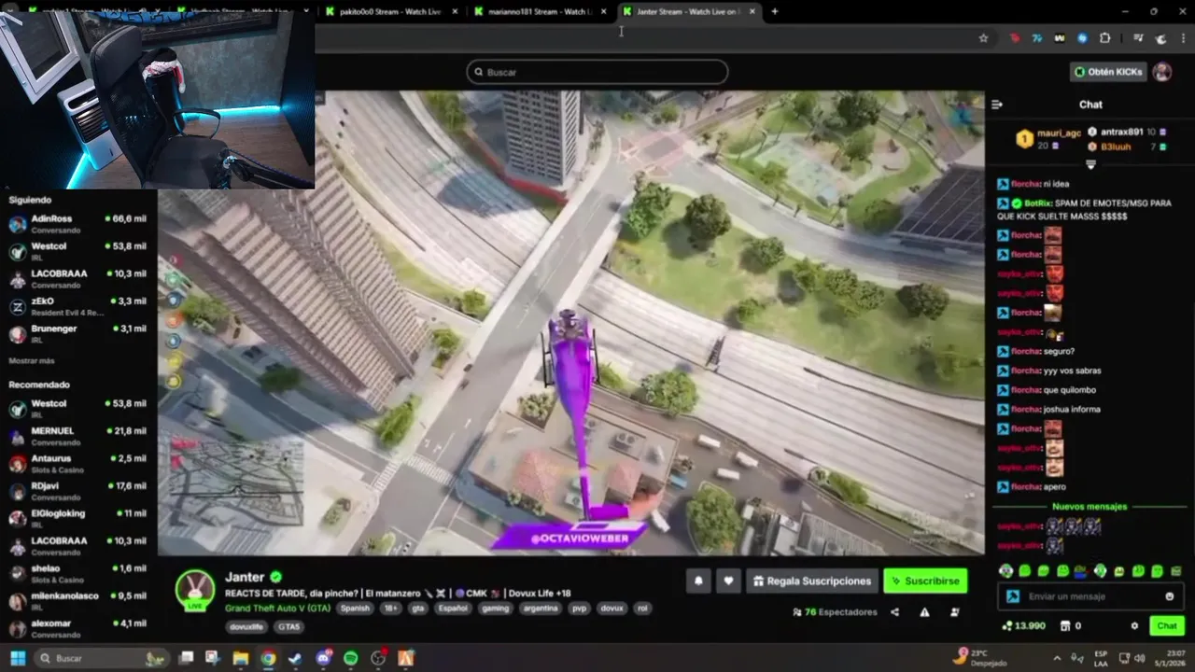Select the pvp tag
The image size is (1195, 672).
click(x=578, y=608)
